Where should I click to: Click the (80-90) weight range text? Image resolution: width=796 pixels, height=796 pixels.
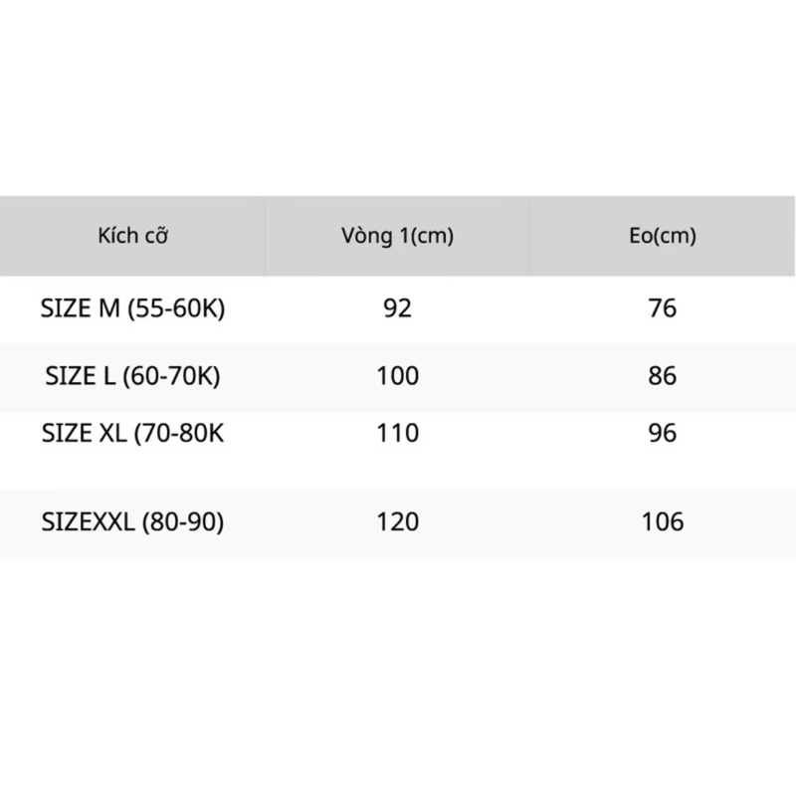click(x=183, y=522)
